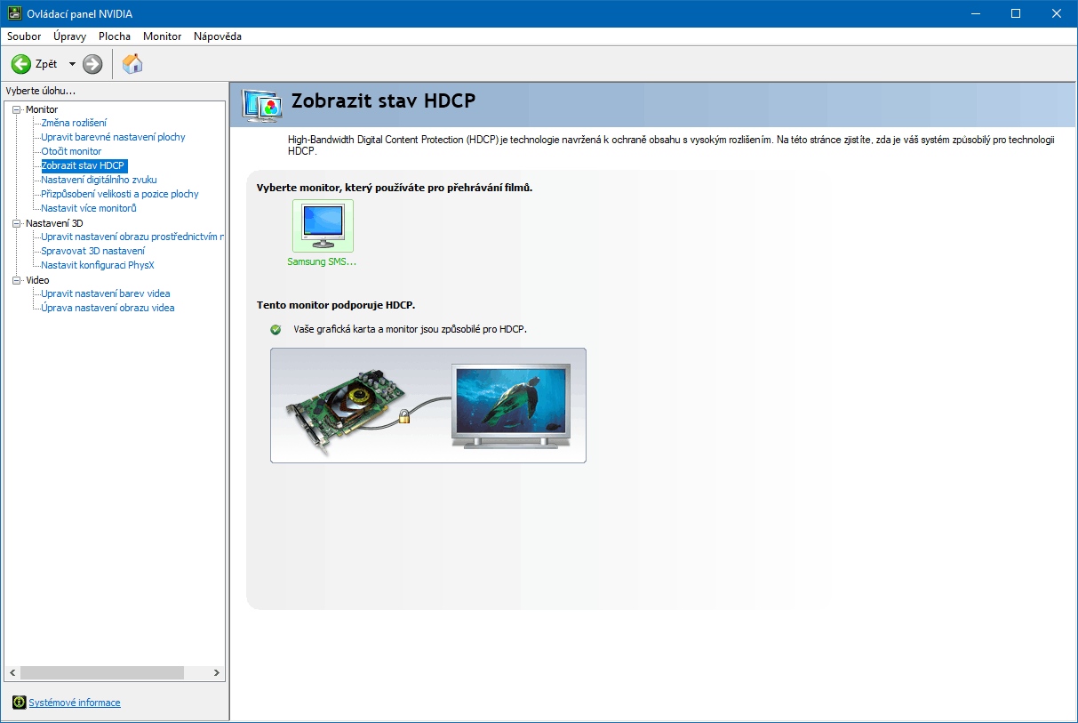
Task: Open the Systémové informace link
Action: tap(75, 703)
